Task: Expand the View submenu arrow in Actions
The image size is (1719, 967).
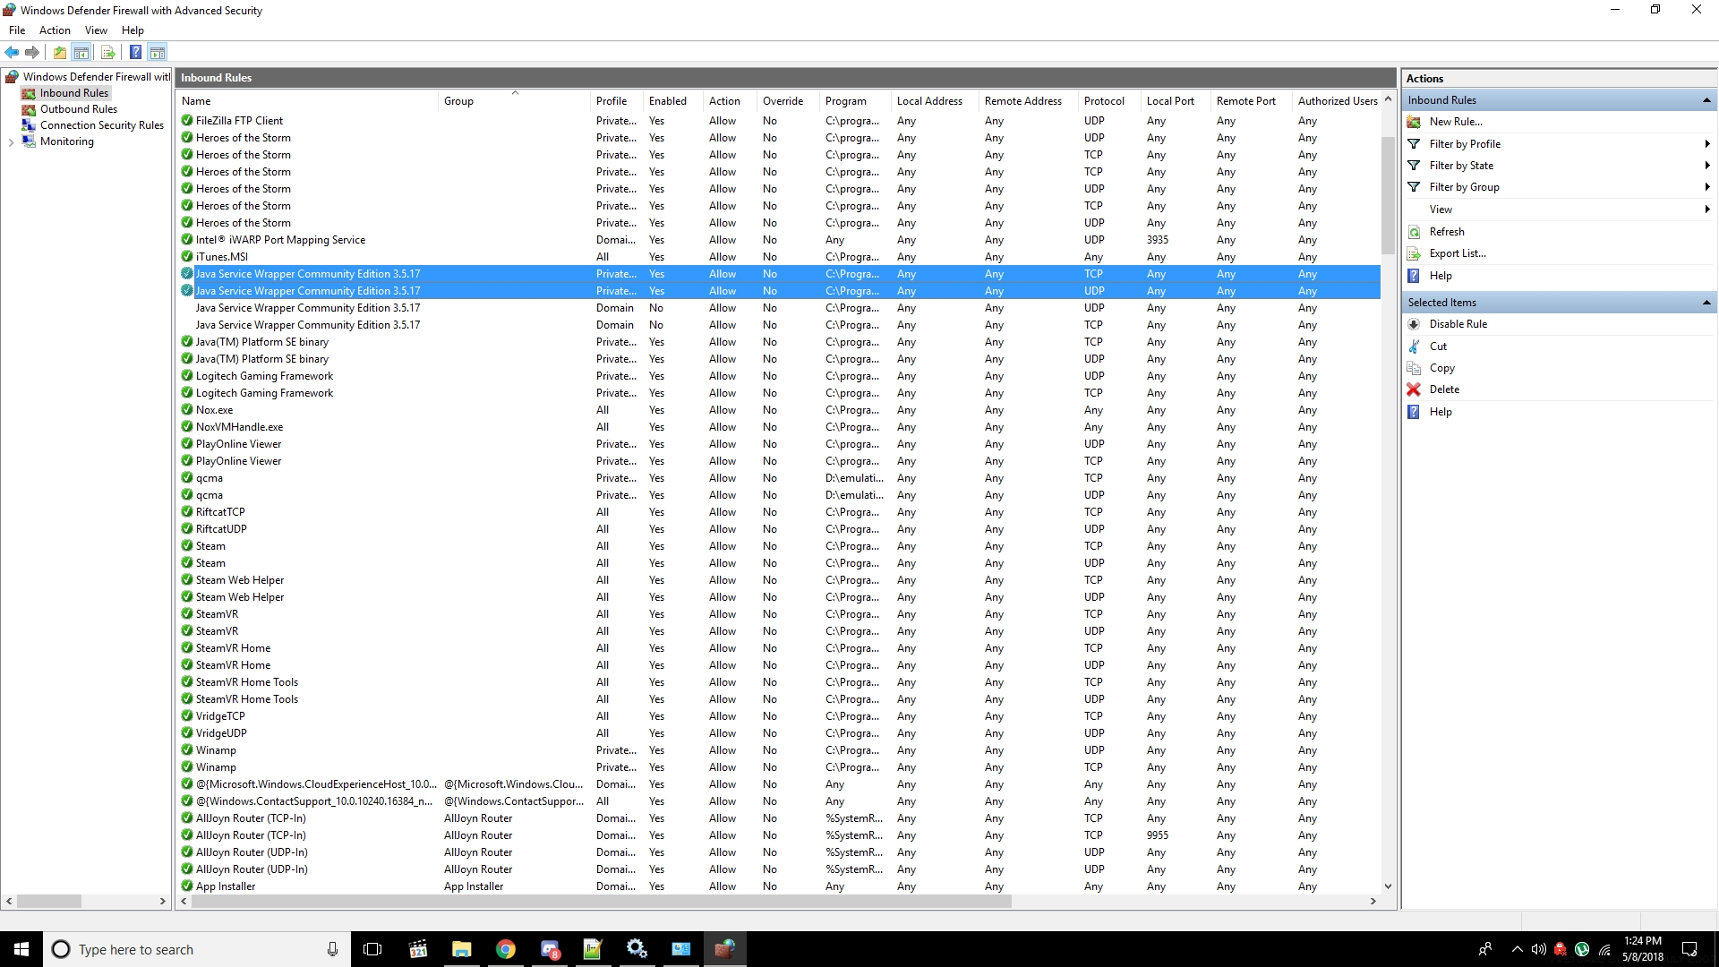Action: click(1706, 210)
